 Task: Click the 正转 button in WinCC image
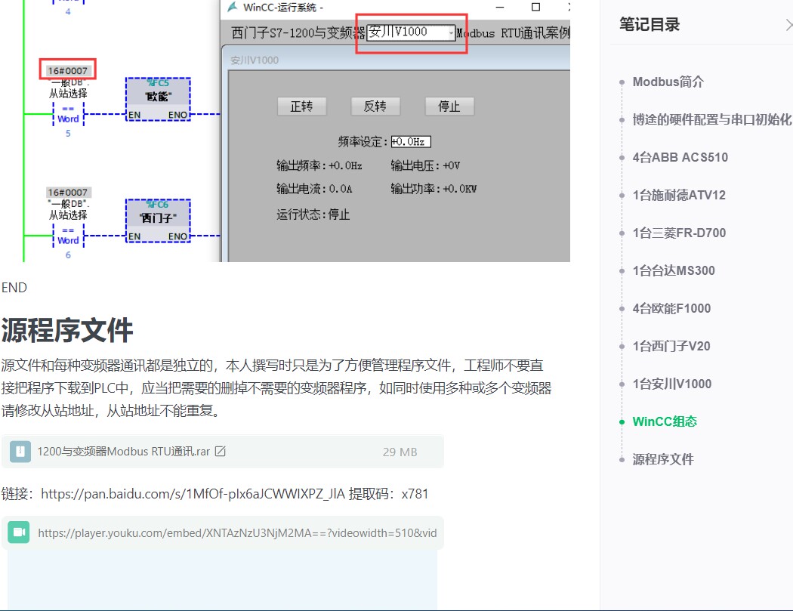click(301, 106)
